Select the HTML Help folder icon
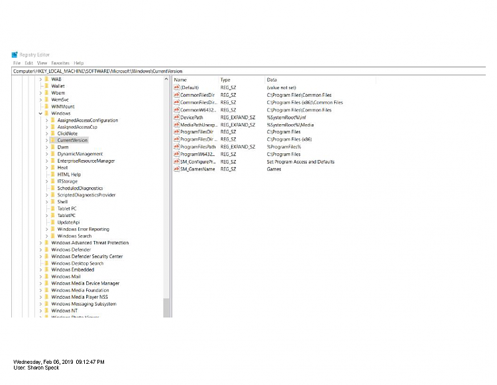 coord(52,175)
